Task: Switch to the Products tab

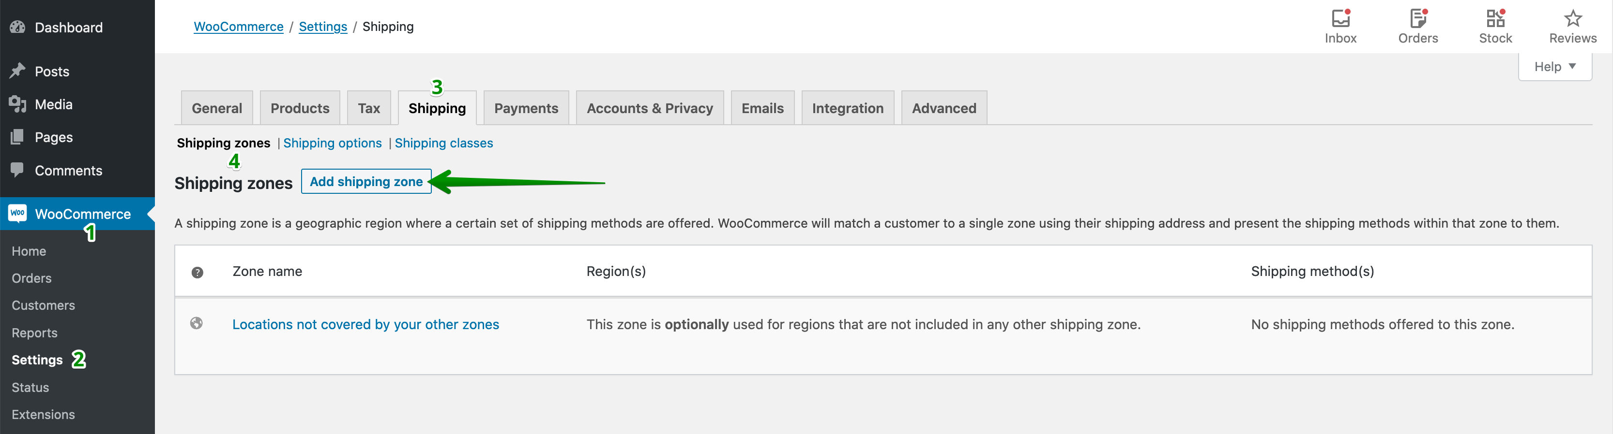Action: coord(300,108)
